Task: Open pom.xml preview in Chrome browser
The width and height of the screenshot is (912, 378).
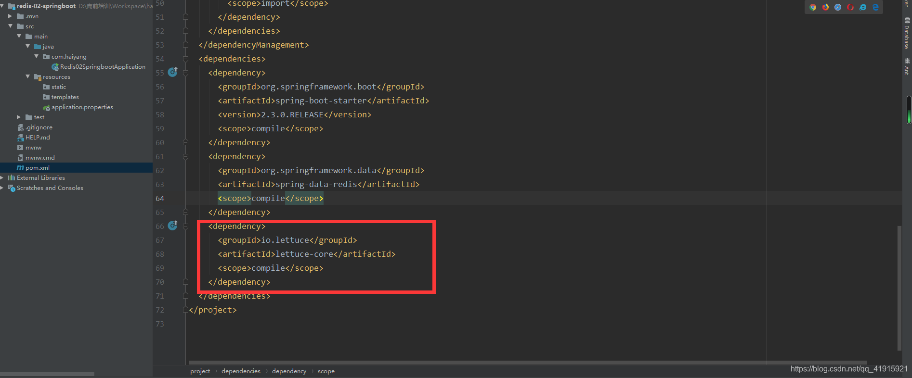Action: coord(813,7)
